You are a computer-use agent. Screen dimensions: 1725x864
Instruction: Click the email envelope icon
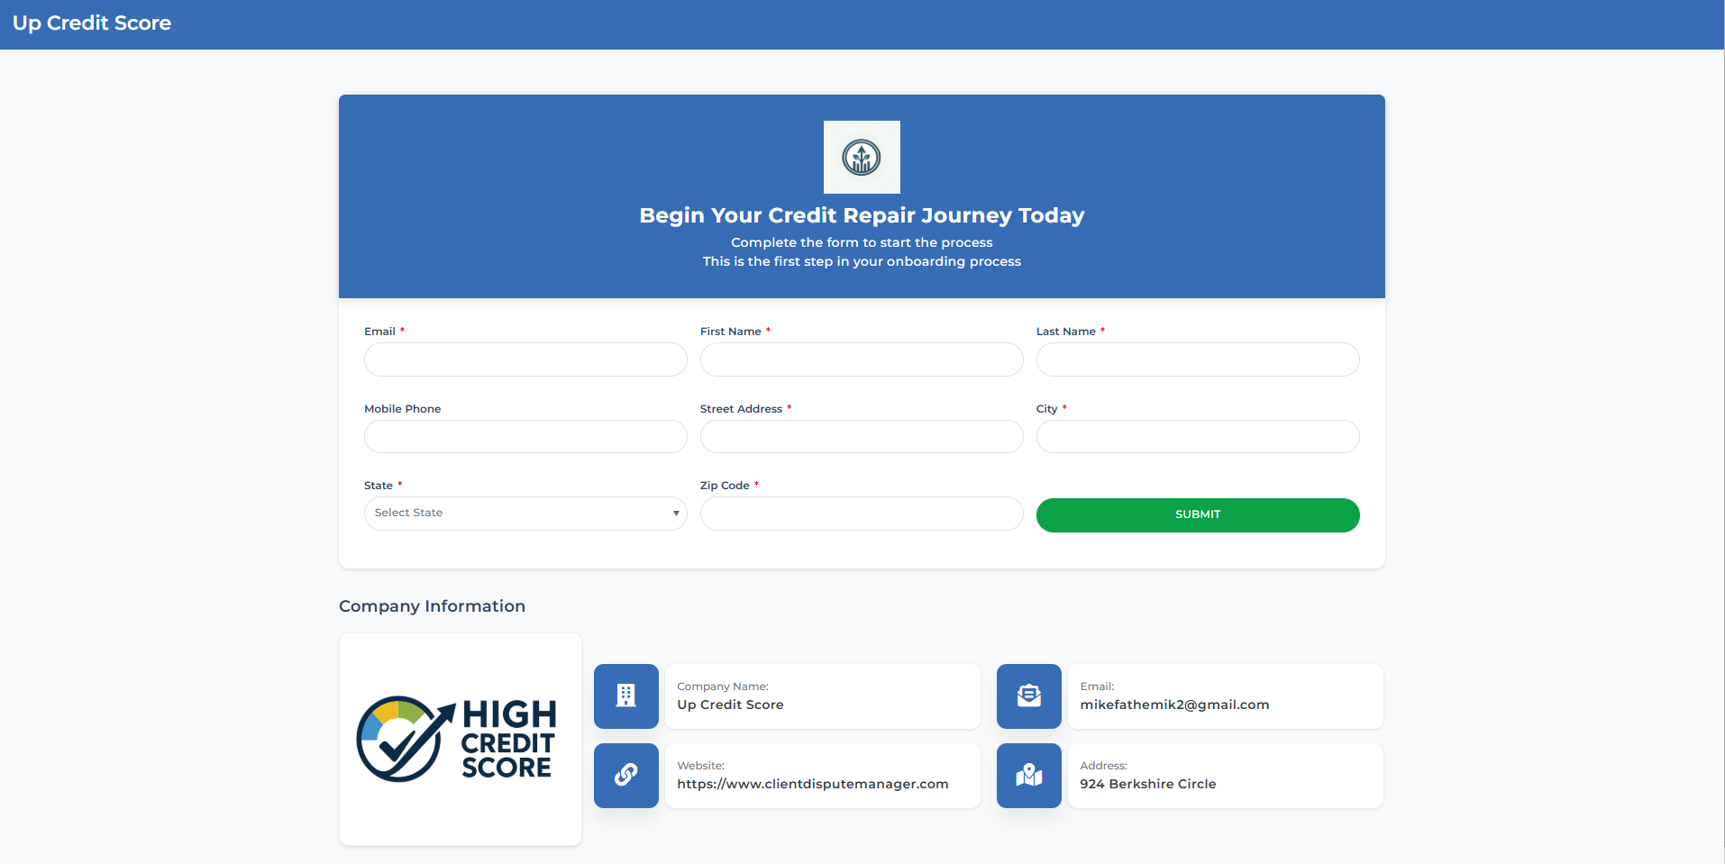pos(1029,696)
